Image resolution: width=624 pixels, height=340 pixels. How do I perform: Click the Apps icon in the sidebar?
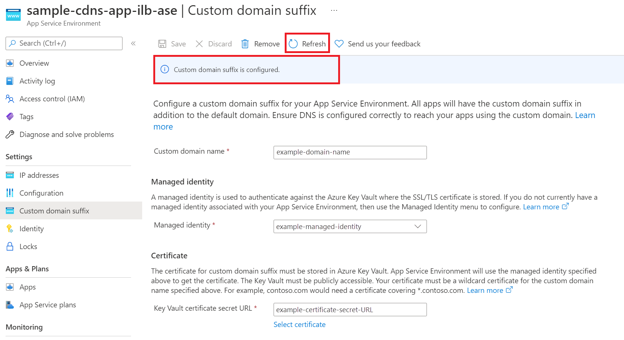(x=10, y=287)
